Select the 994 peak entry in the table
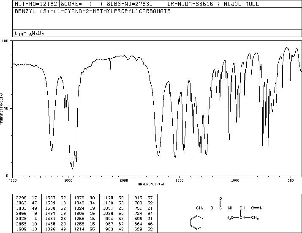The height and width of the screenshot is (233, 302). 114,219
